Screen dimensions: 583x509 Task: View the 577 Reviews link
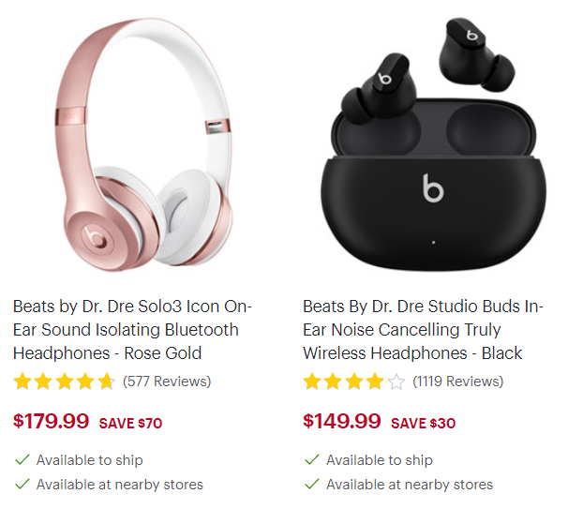pos(167,382)
